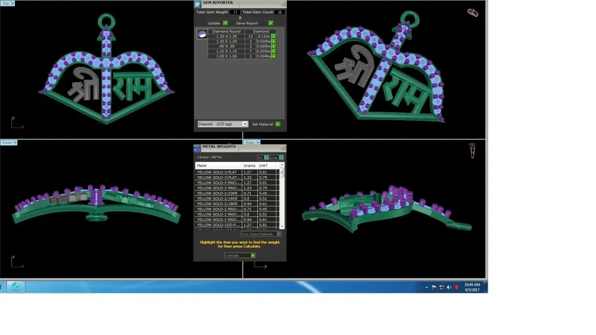Screen dimensions: 596x335
Task: Click the 0.11tw weight cell
Action: [x=264, y=36]
